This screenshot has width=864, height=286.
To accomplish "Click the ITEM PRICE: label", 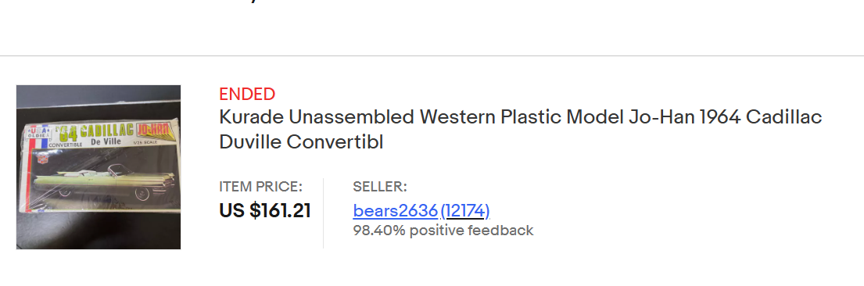I will click(260, 187).
